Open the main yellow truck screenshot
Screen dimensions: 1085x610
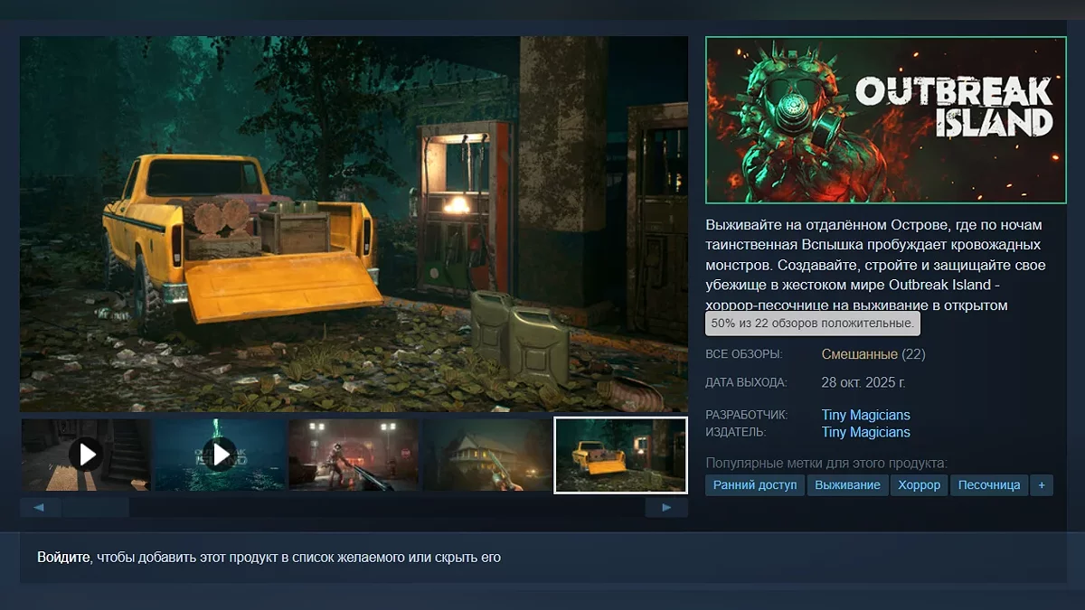coord(354,224)
